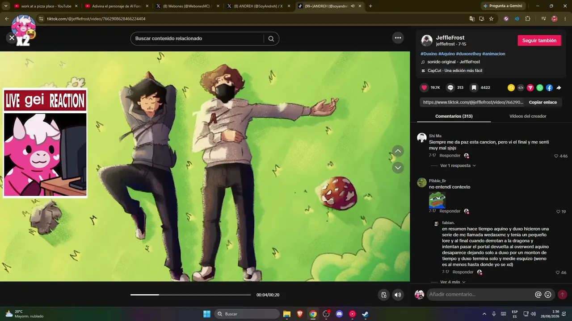Click the browser address bar URL
Screen dimensions: 572x321
point(96,19)
